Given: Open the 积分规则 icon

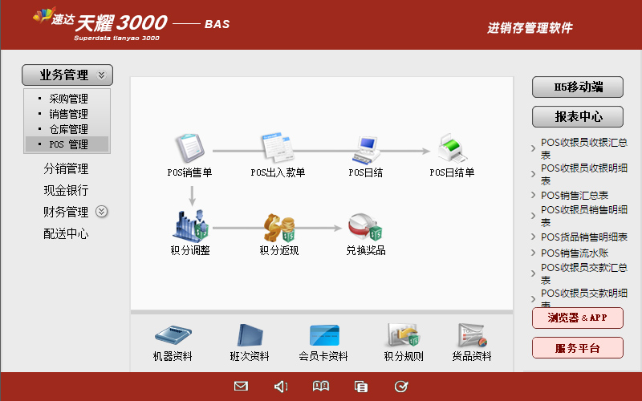Looking at the screenshot, I should (403, 335).
